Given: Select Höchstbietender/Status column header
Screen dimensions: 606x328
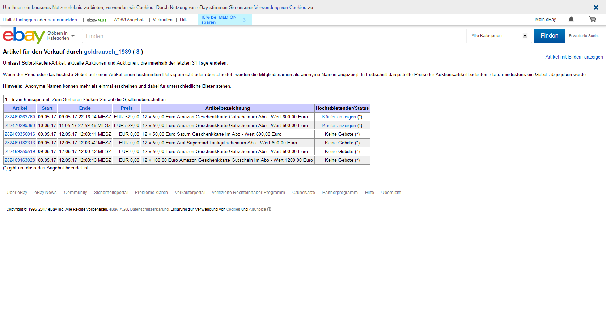Looking at the screenshot, I should 342,108.
